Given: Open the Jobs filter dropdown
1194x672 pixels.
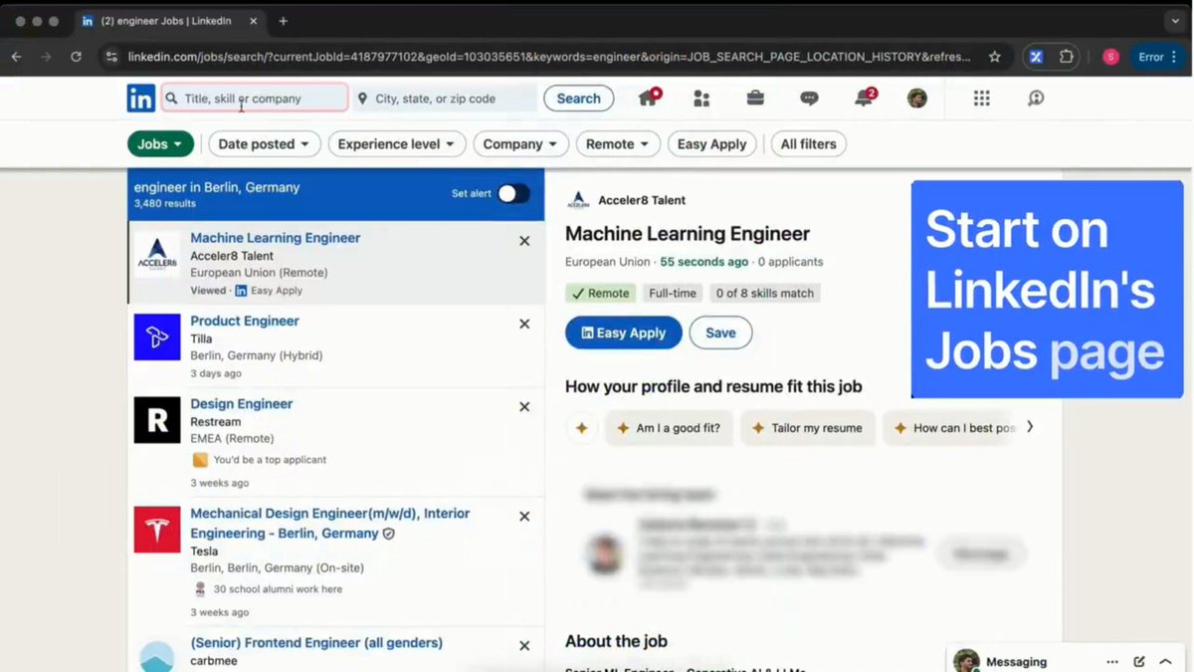Looking at the screenshot, I should pos(160,144).
